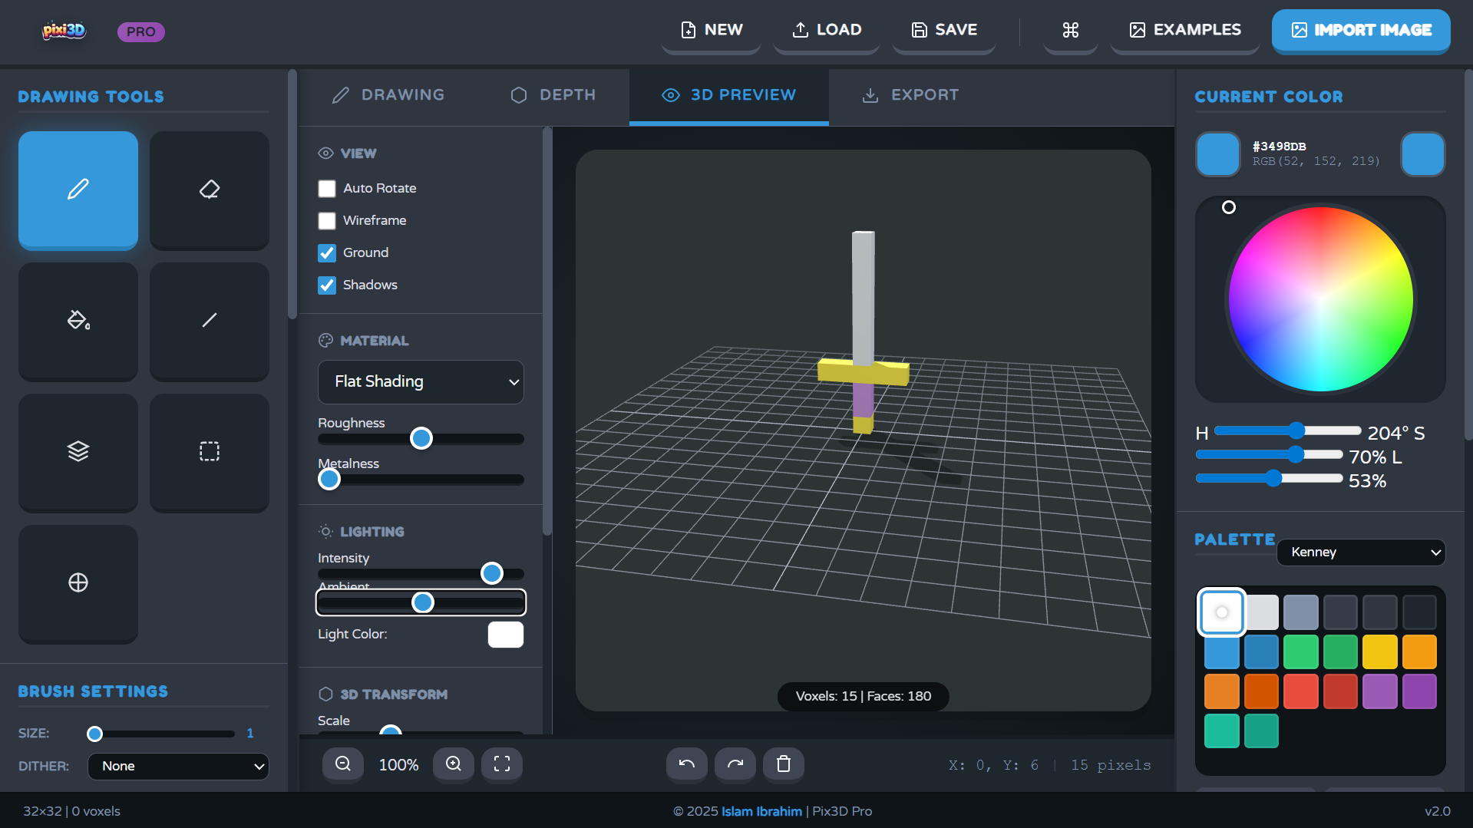Switch to the Drawing tab
This screenshot has width=1473, height=828.
tap(388, 95)
